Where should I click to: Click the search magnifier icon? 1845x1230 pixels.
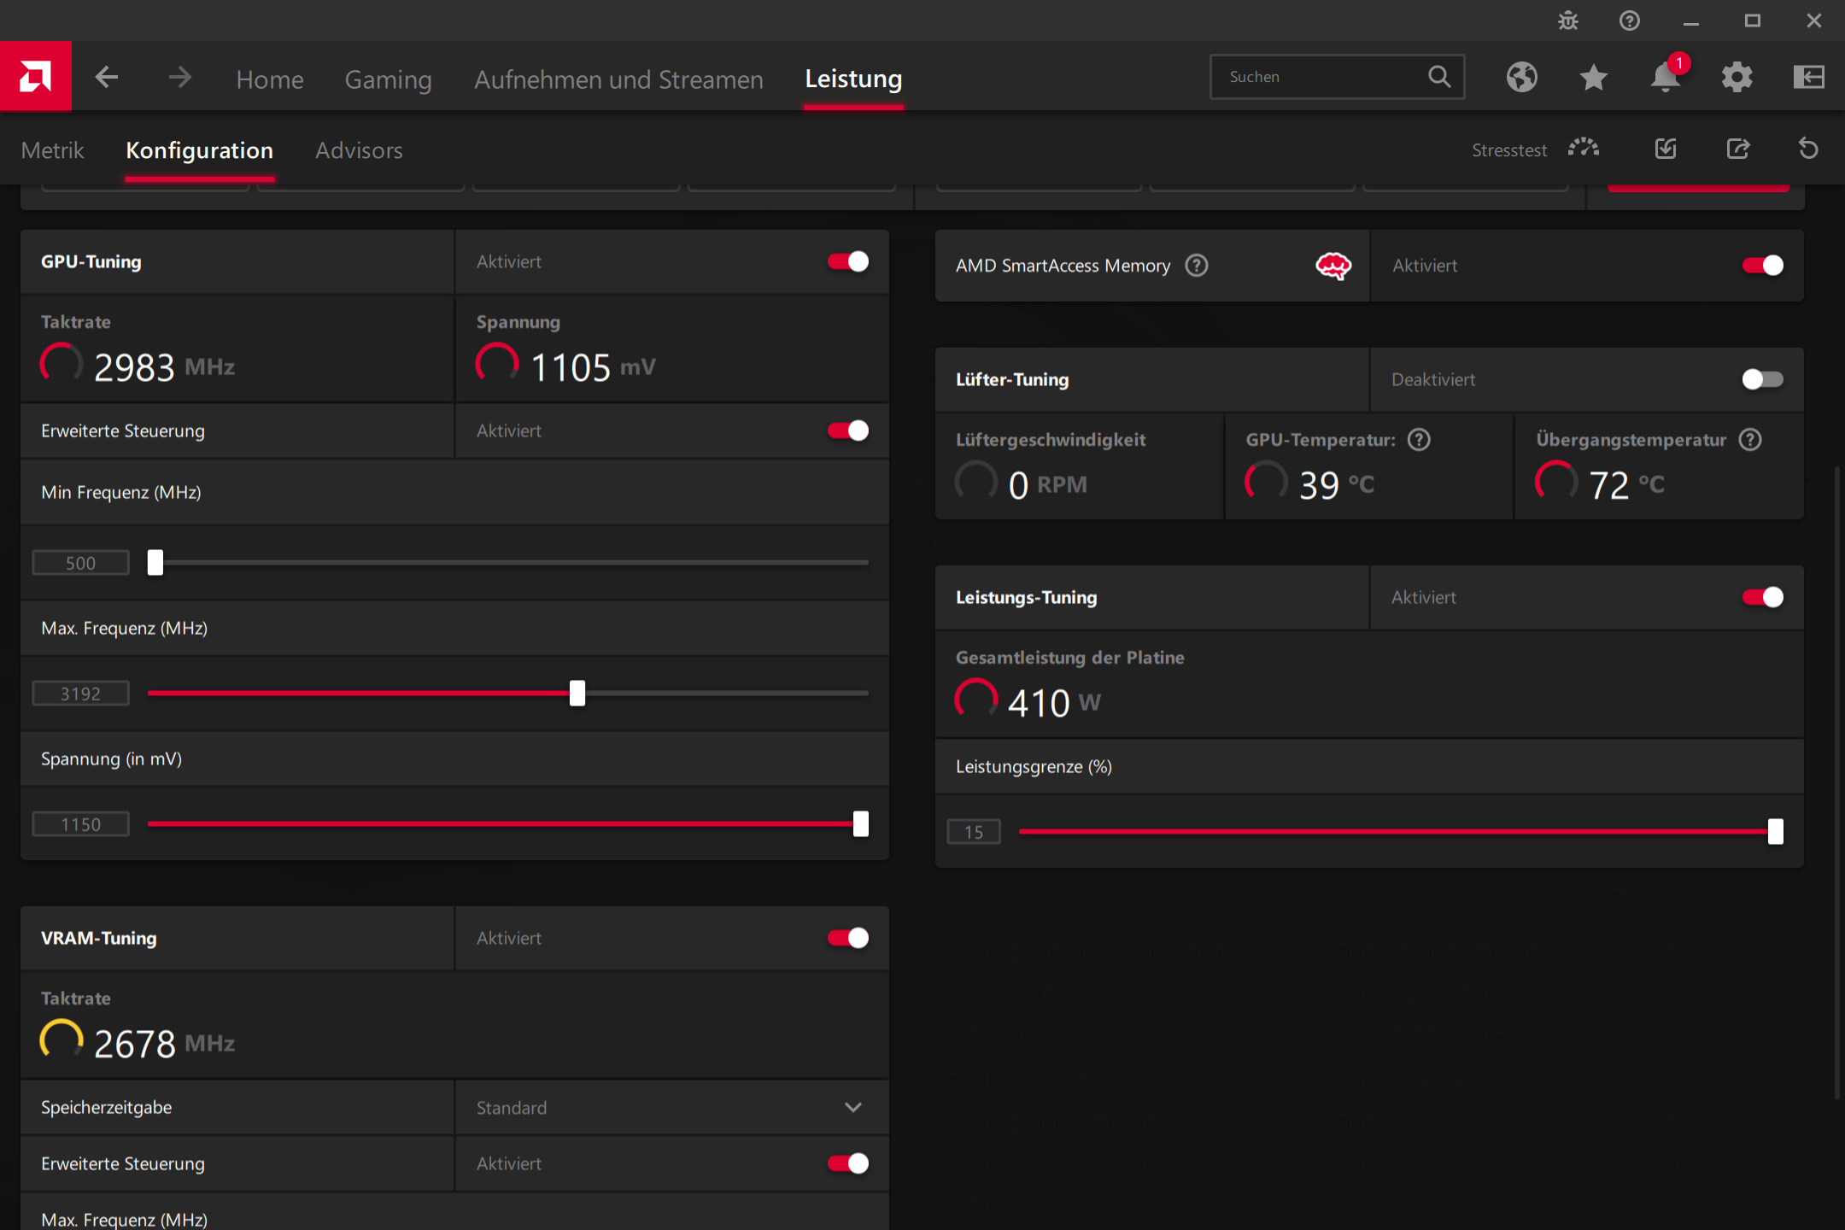[x=1439, y=77]
